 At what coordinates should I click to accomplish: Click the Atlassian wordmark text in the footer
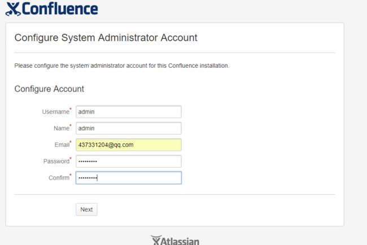click(180, 241)
